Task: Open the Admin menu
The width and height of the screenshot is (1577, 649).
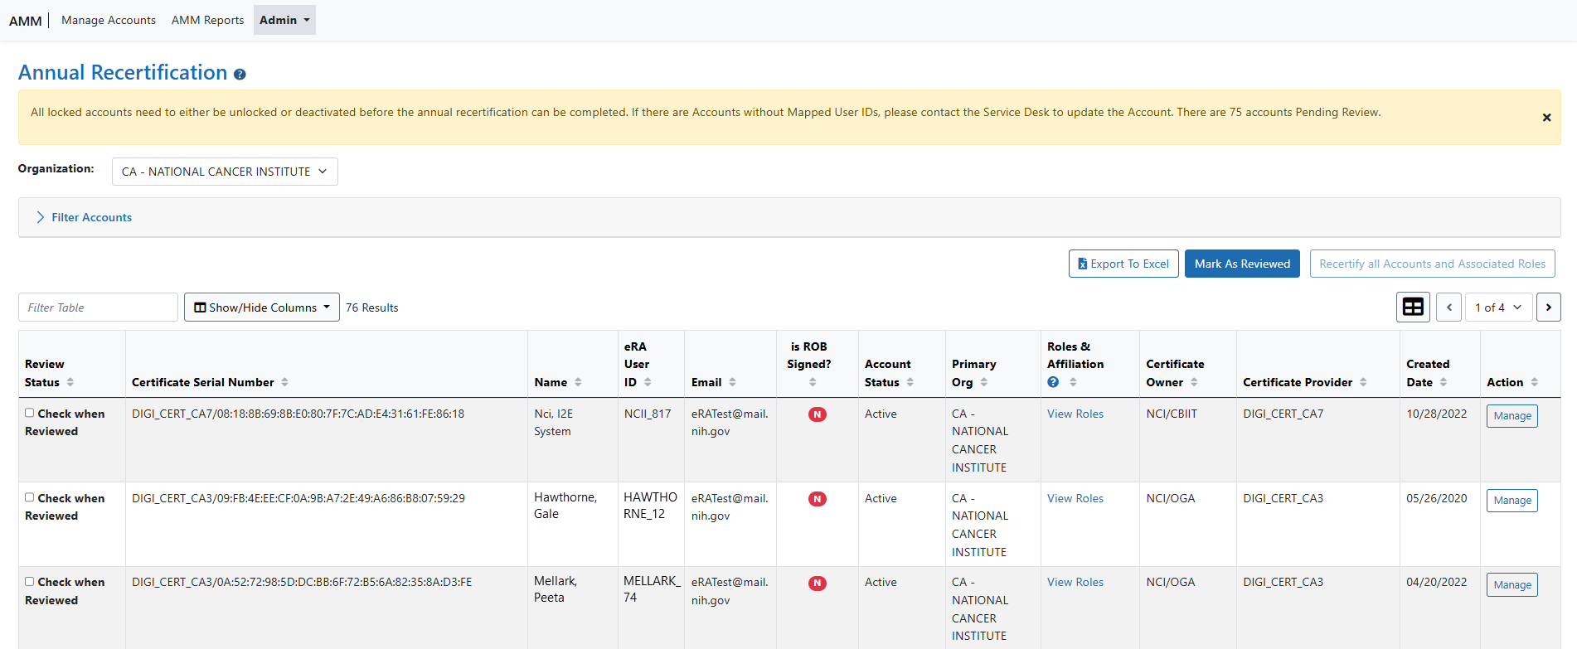Action: coord(284,20)
